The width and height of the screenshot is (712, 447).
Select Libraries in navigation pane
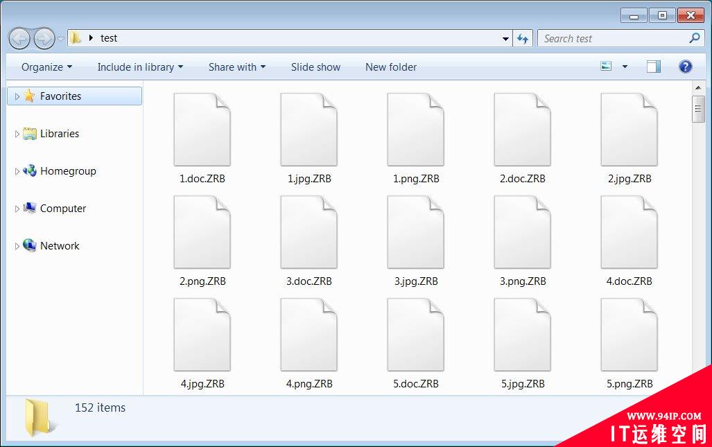pyautogui.click(x=60, y=134)
